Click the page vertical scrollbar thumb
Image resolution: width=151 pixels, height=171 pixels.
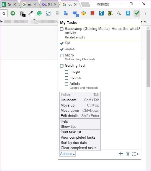pos(148,58)
